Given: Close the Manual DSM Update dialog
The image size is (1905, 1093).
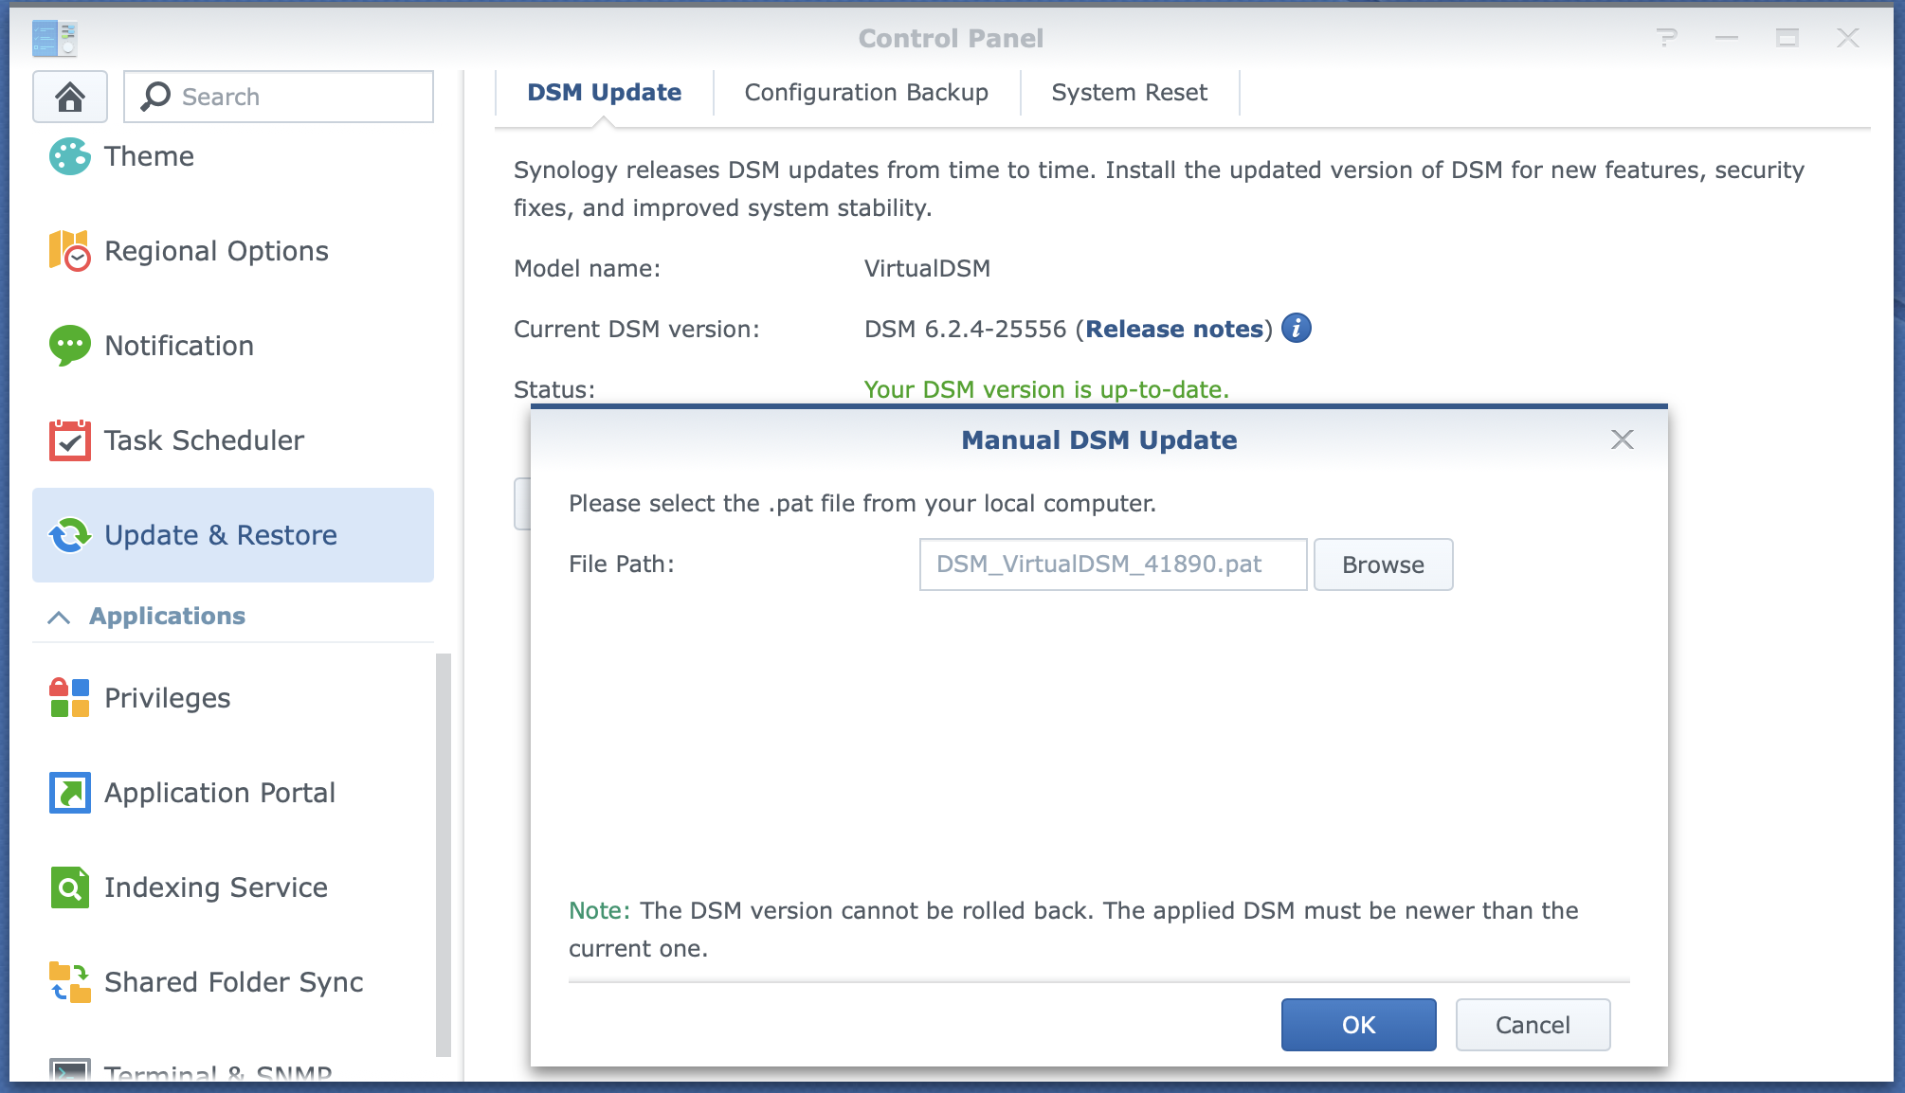Looking at the screenshot, I should point(1623,439).
